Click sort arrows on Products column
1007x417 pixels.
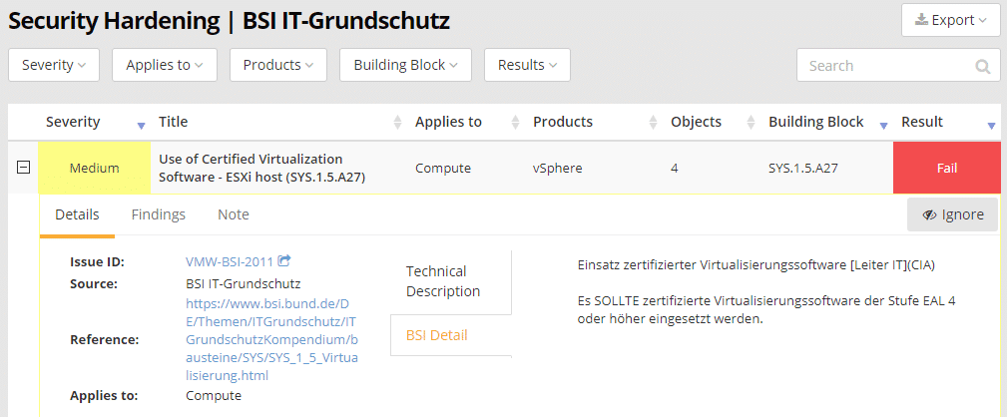(654, 122)
